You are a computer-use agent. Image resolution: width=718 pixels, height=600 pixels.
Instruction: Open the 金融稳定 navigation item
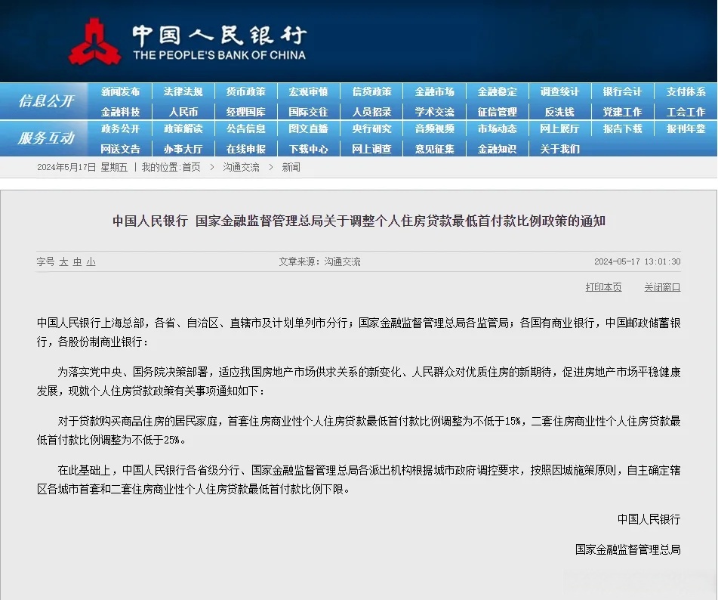tap(496, 91)
